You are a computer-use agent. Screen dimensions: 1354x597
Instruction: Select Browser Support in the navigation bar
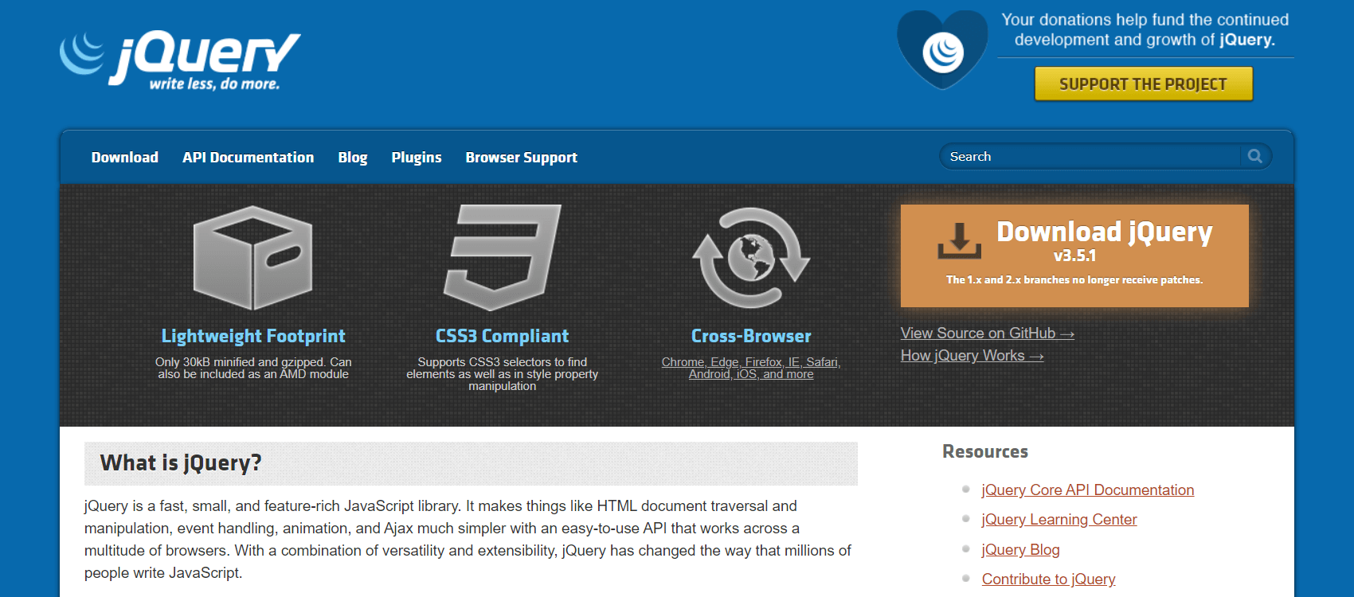(x=521, y=158)
